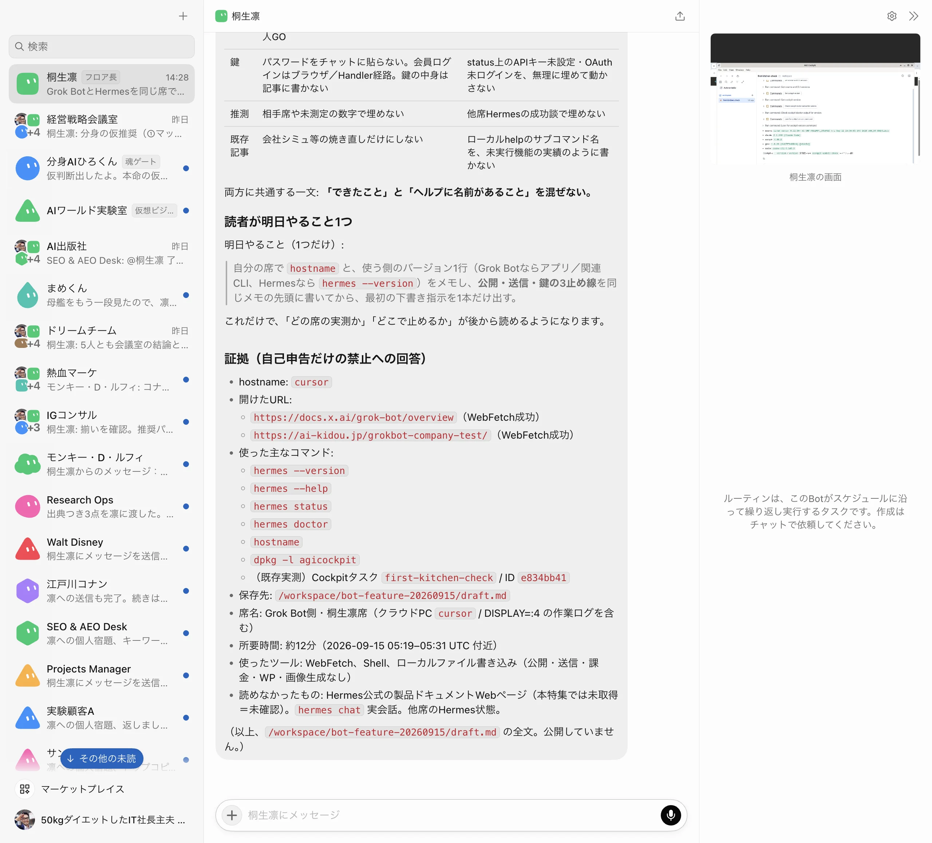Click the plus icon to start new chat
Image resolution: width=932 pixels, height=843 pixels.
(183, 16)
